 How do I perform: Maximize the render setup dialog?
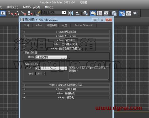coord(102,20)
